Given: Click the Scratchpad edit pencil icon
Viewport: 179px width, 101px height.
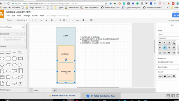Looking at the screenshot, I should click(22, 34).
